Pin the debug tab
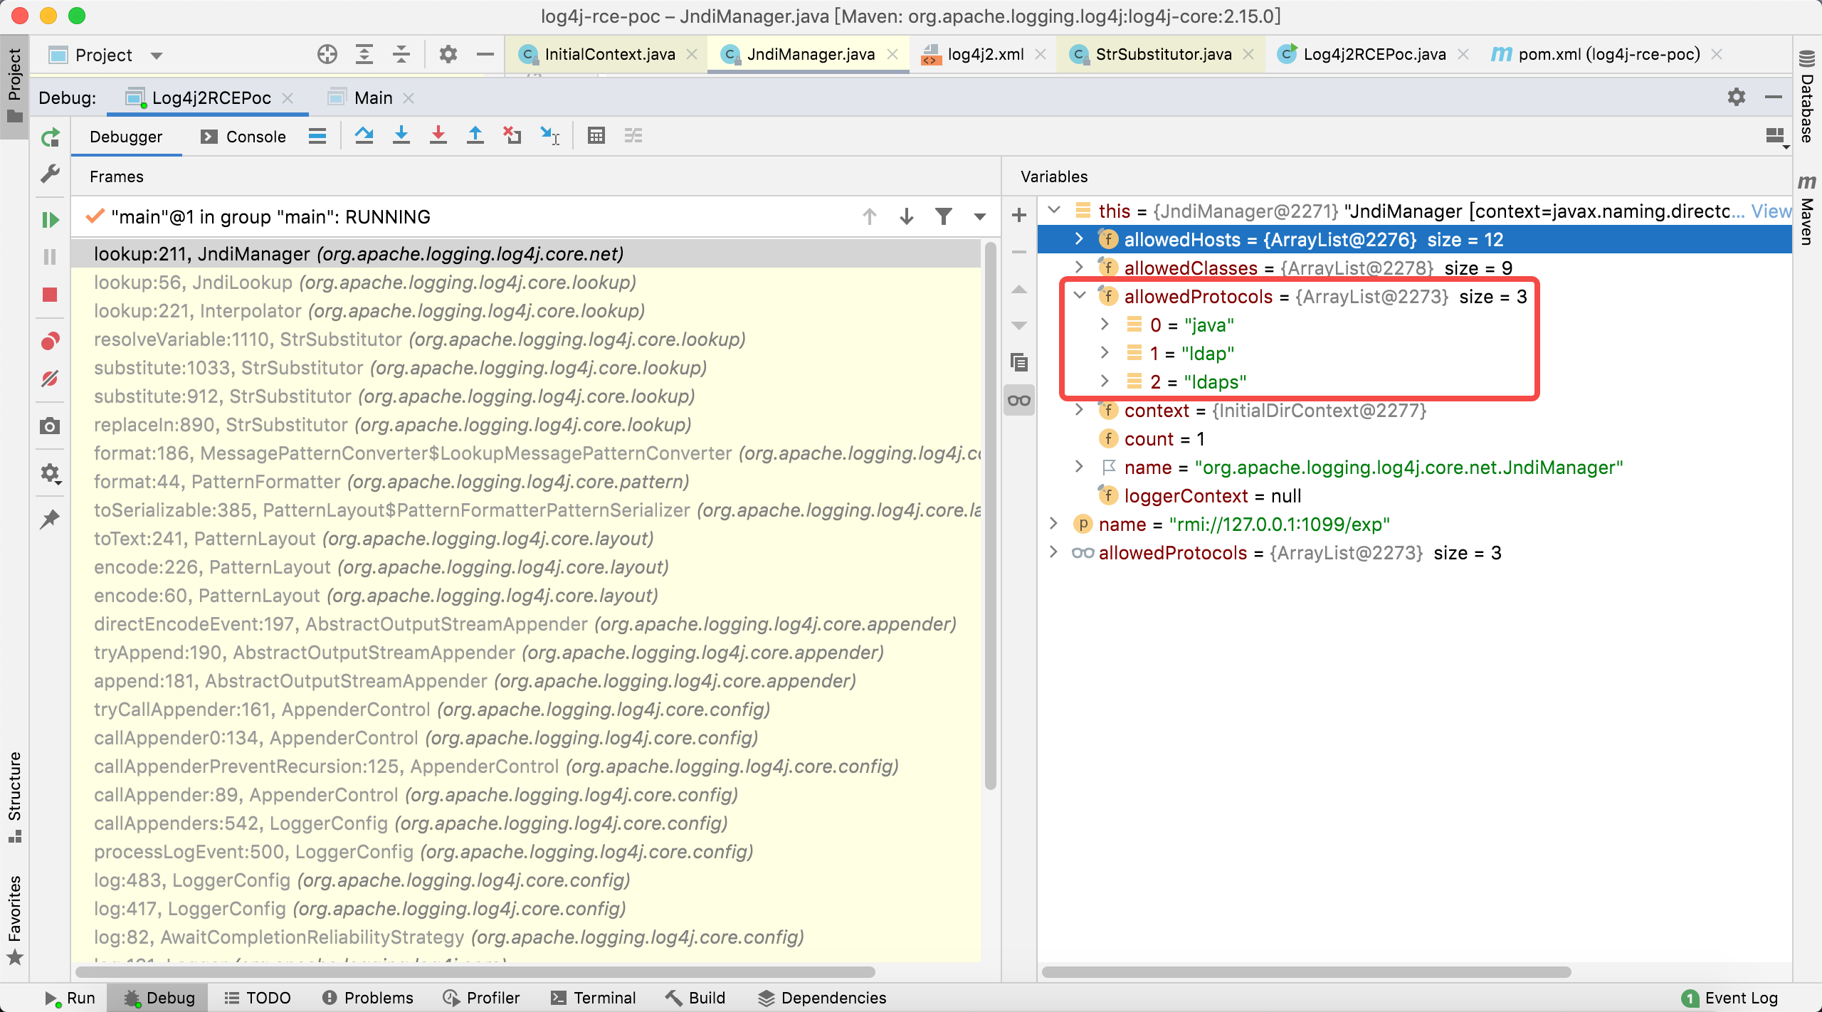Screen dimensions: 1822x1012 pyautogui.click(x=50, y=520)
